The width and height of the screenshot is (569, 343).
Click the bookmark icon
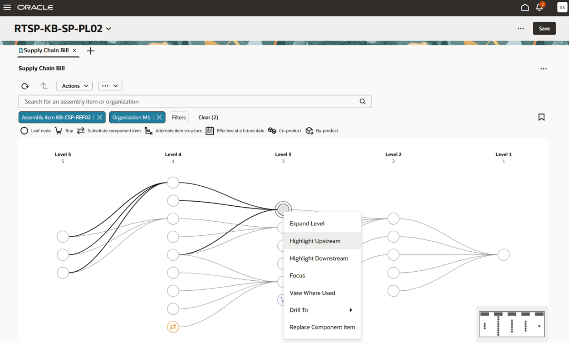[541, 117]
